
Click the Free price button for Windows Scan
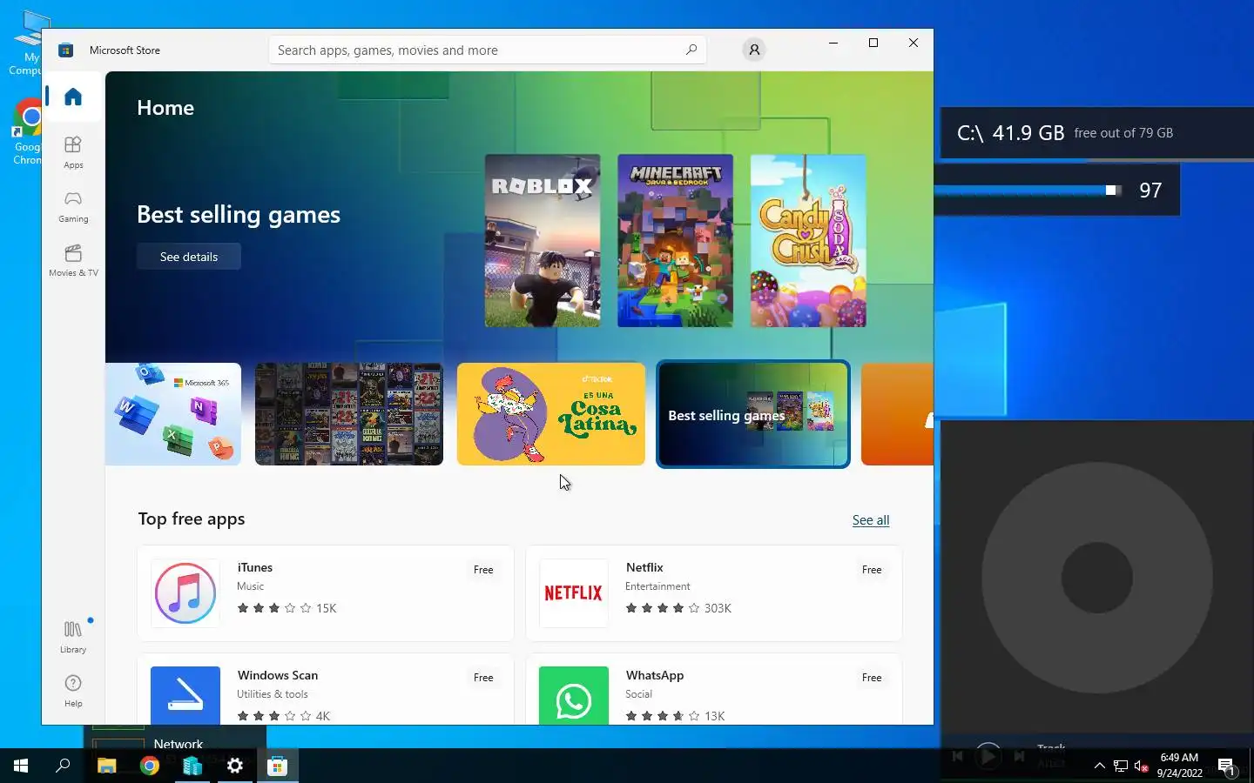483,678
